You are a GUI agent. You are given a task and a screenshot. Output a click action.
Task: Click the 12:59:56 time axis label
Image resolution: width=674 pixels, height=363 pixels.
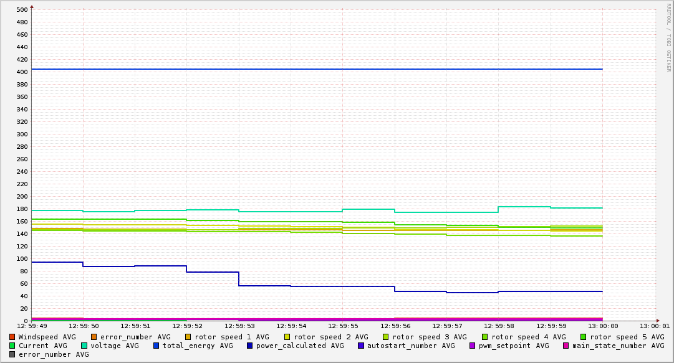[x=395, y=326]
